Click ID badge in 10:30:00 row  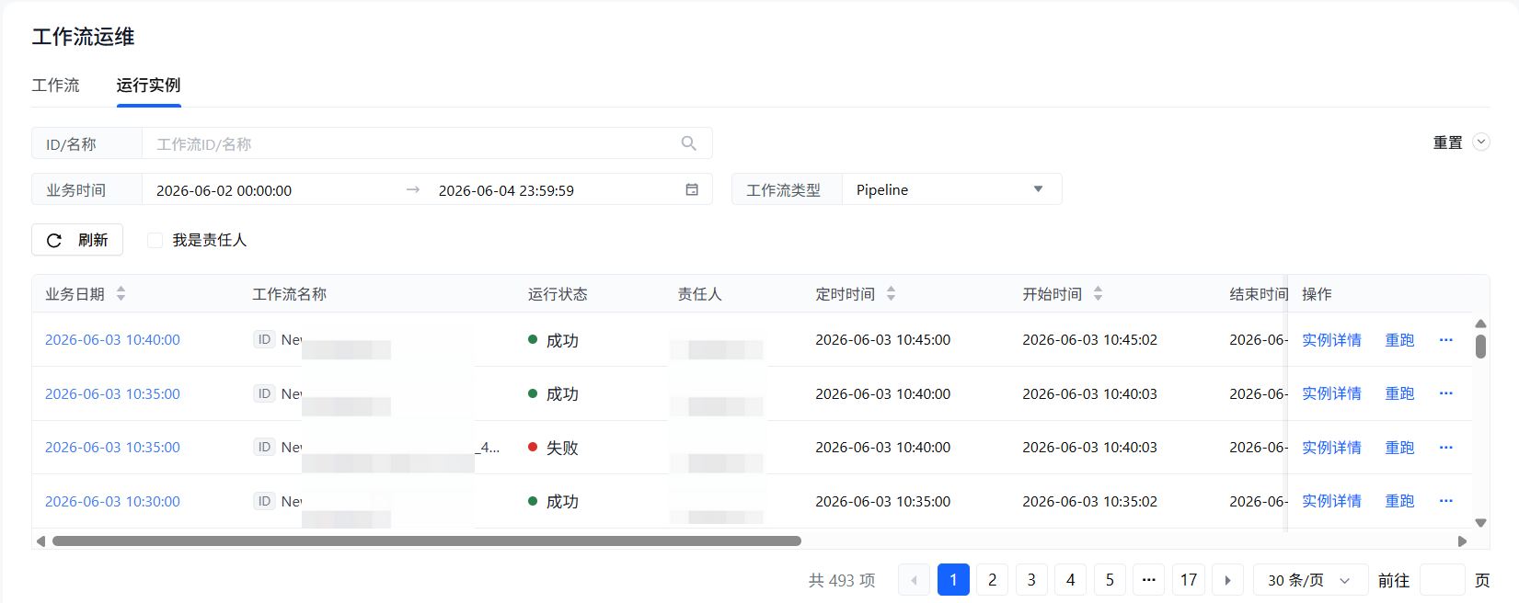pos(264,501)
